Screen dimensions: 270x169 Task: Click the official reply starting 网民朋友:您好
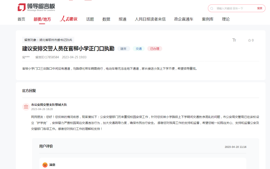[145, 123]
